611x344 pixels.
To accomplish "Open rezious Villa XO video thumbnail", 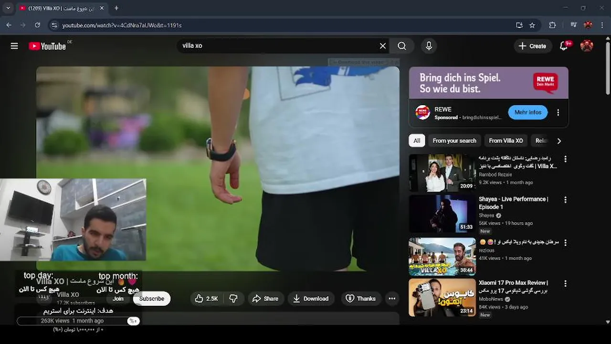I will click(x=442, y=257).
